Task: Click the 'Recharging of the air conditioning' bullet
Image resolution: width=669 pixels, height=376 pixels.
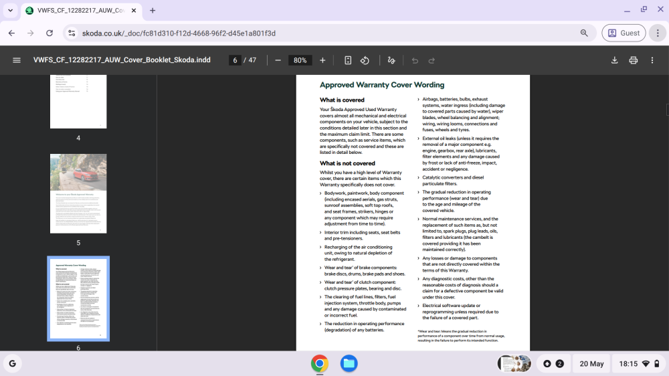Action: (358, 253)
